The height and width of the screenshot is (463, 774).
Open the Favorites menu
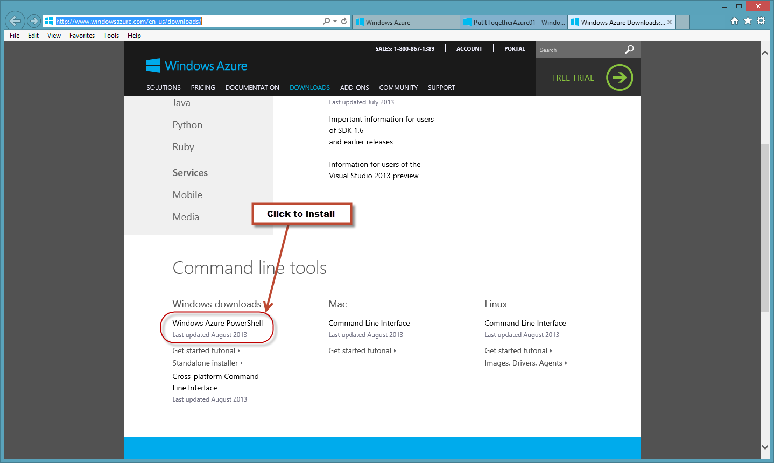(82, 36)
